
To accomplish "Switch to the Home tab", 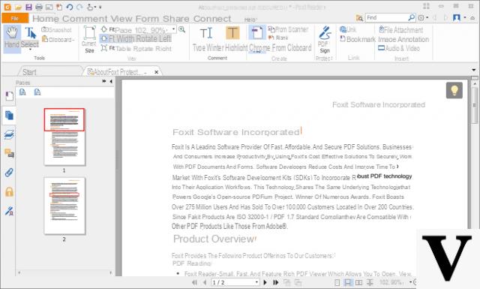I will (46, 19).
